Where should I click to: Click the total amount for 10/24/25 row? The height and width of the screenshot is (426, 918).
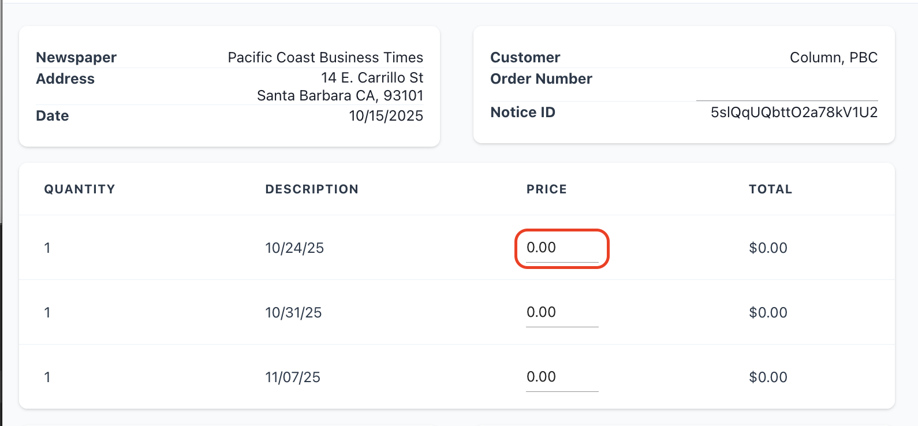(768, 248)
